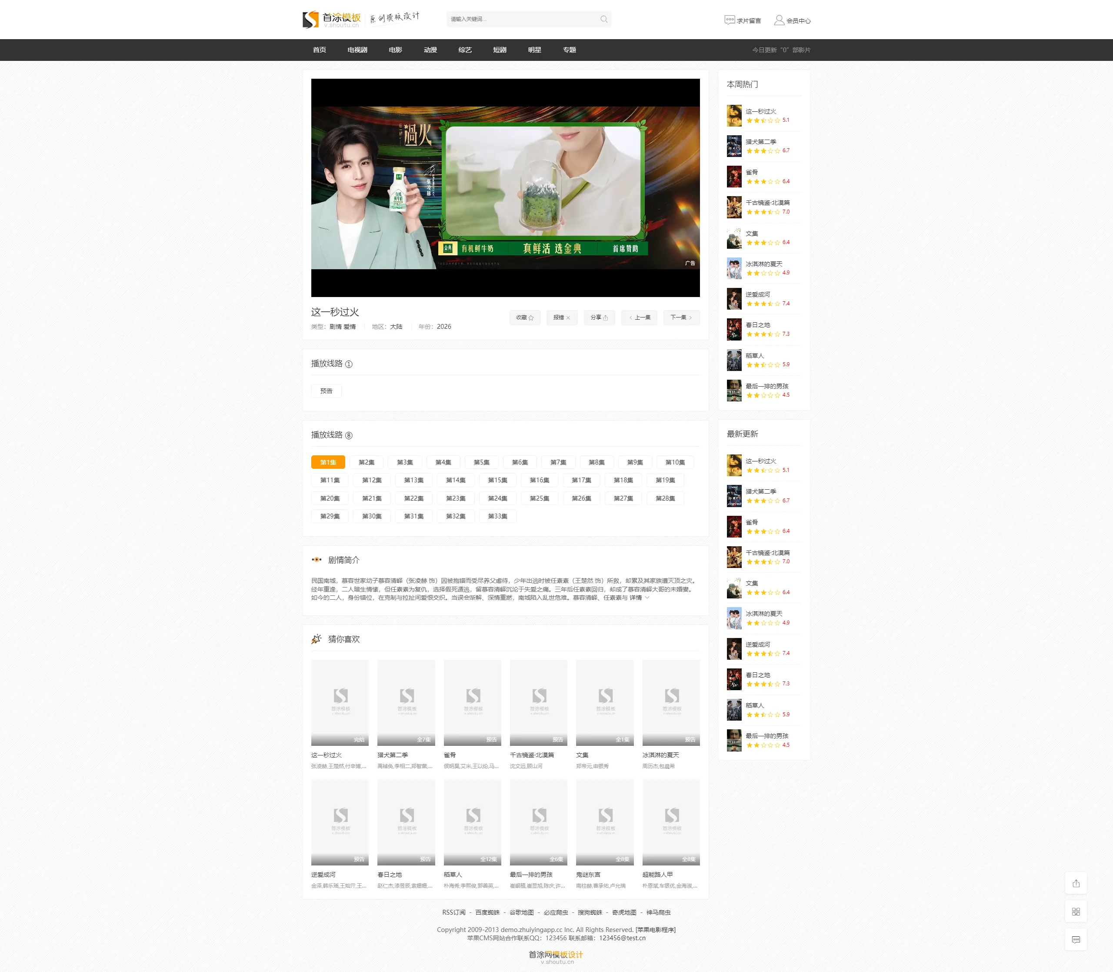
Task: Open 雀骨 thumbnail in 本周热门
Action: click(734, 177)
